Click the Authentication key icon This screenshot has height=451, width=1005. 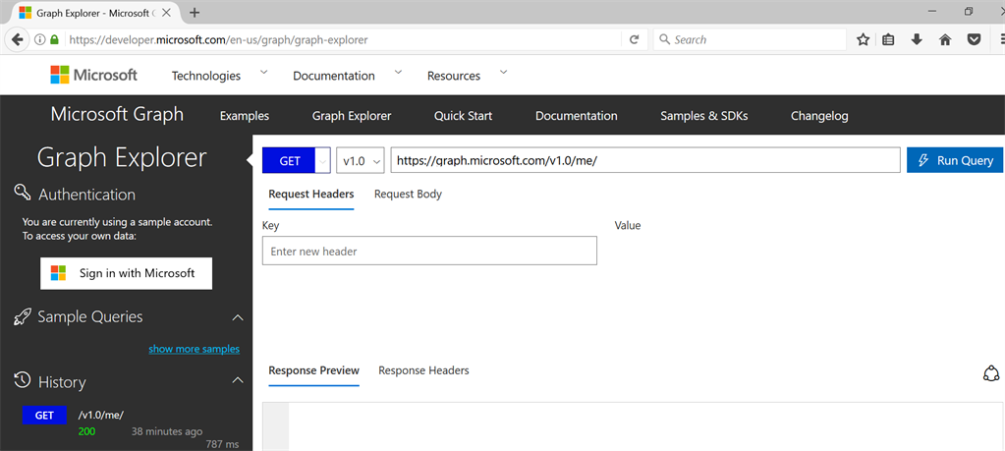pos(23,194)
